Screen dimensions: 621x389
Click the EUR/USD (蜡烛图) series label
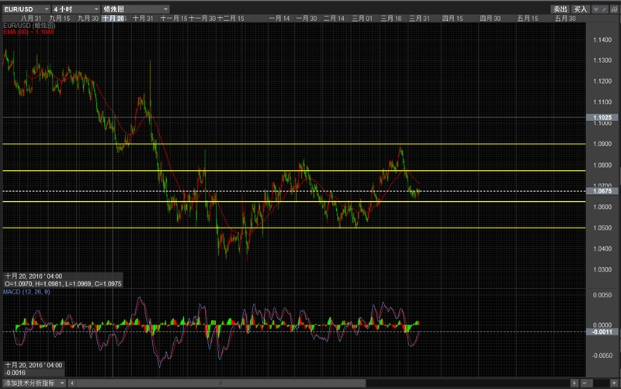[x=29, y=26]
